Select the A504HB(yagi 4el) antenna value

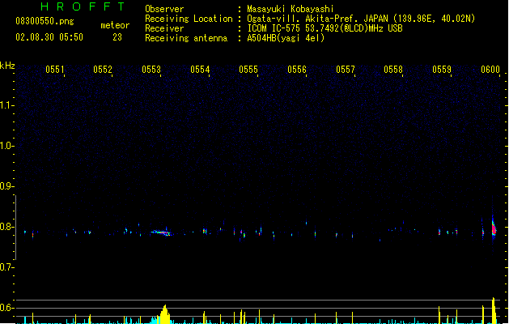[x=286, y=38]
